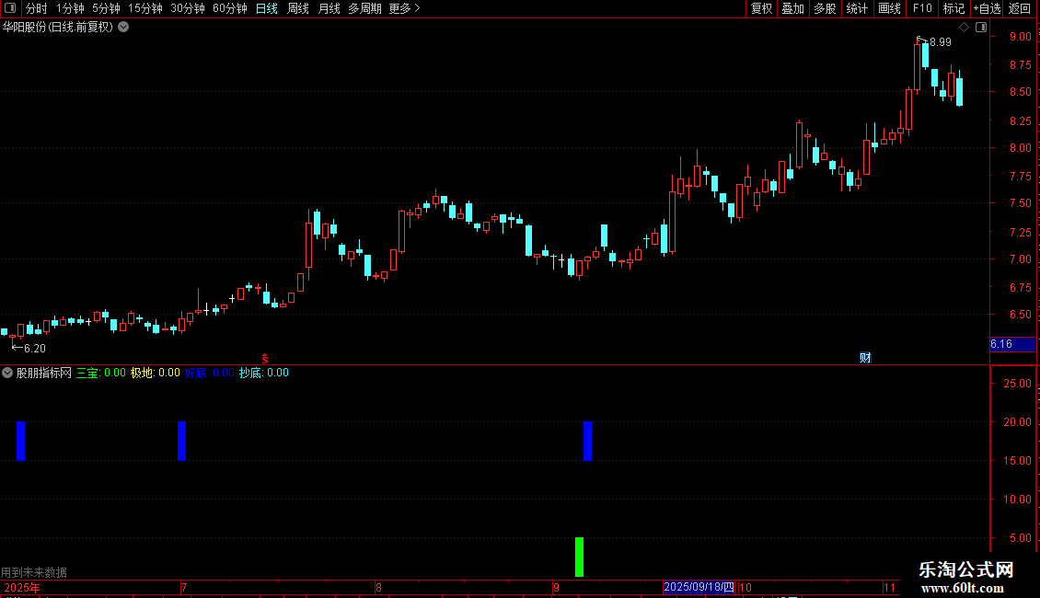Click the 叠加 overlay button
1040x598 pixels.
pos(793,8)
